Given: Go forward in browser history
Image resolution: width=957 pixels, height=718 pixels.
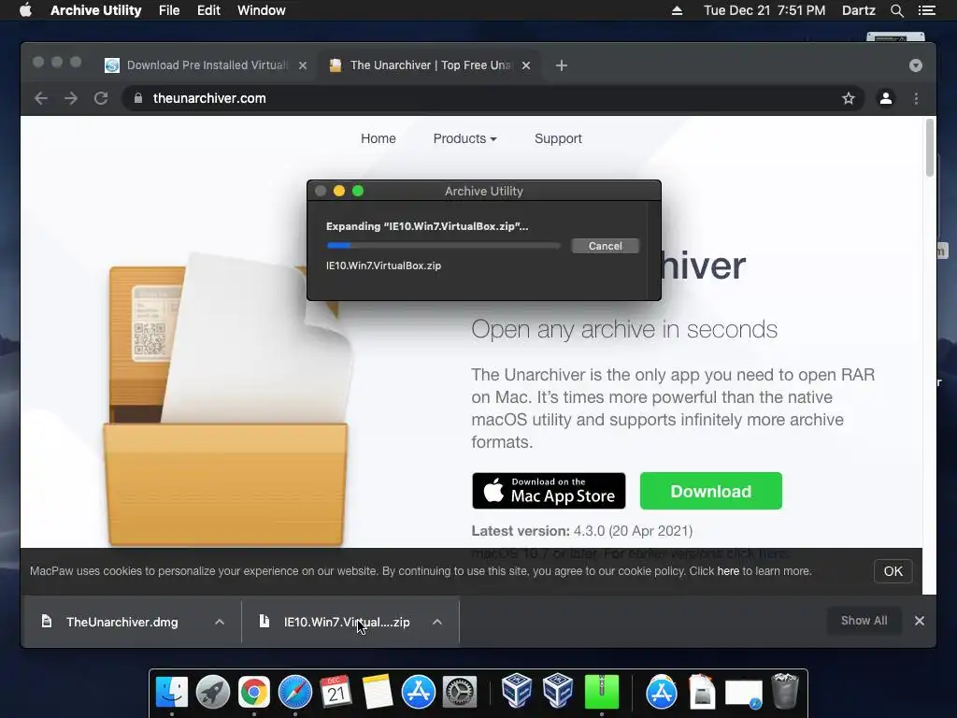Looking at the screenshot, I should pyautogui.click(x=71, y=98).
